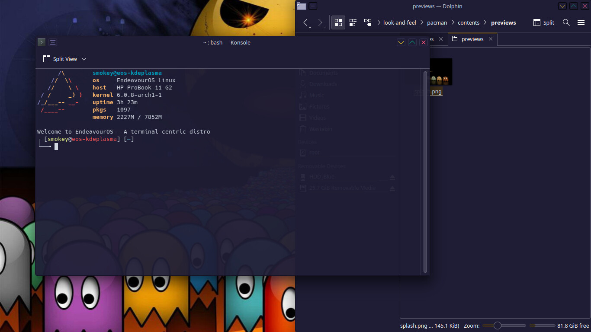Click memory value '2227M / 7852M'
Image resolution: width=591 pixels, height=332 pixels.
(139, 117)
